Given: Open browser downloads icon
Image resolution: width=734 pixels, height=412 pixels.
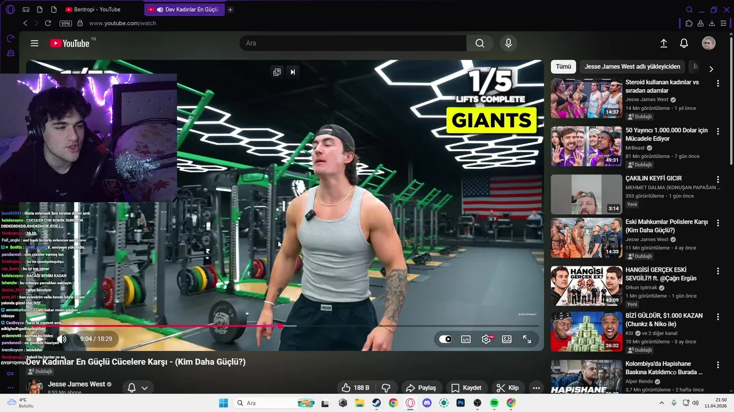Looking at the screenshot, I should point(712,23).
